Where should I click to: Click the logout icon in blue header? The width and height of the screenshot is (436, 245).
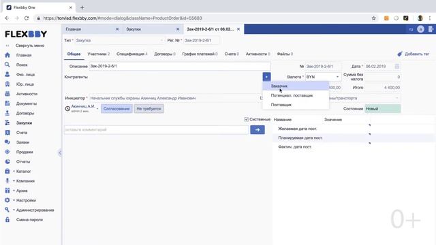pos(431,29)
